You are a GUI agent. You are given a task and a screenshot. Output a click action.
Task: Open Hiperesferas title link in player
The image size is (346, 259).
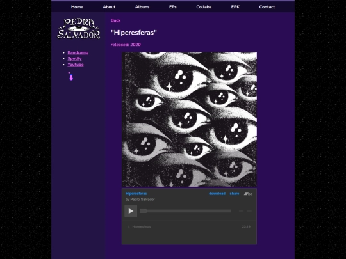coord(136,194)
